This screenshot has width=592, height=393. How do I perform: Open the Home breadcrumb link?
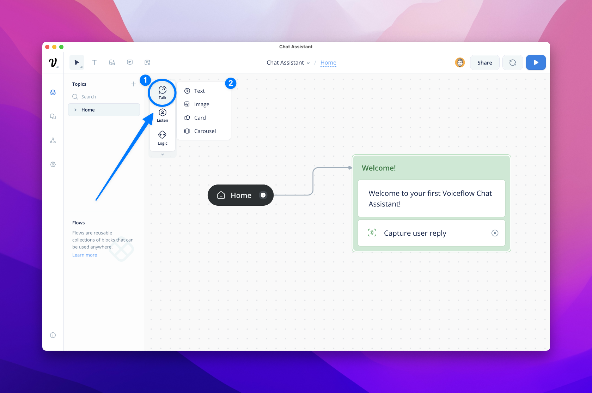[328, 62]
